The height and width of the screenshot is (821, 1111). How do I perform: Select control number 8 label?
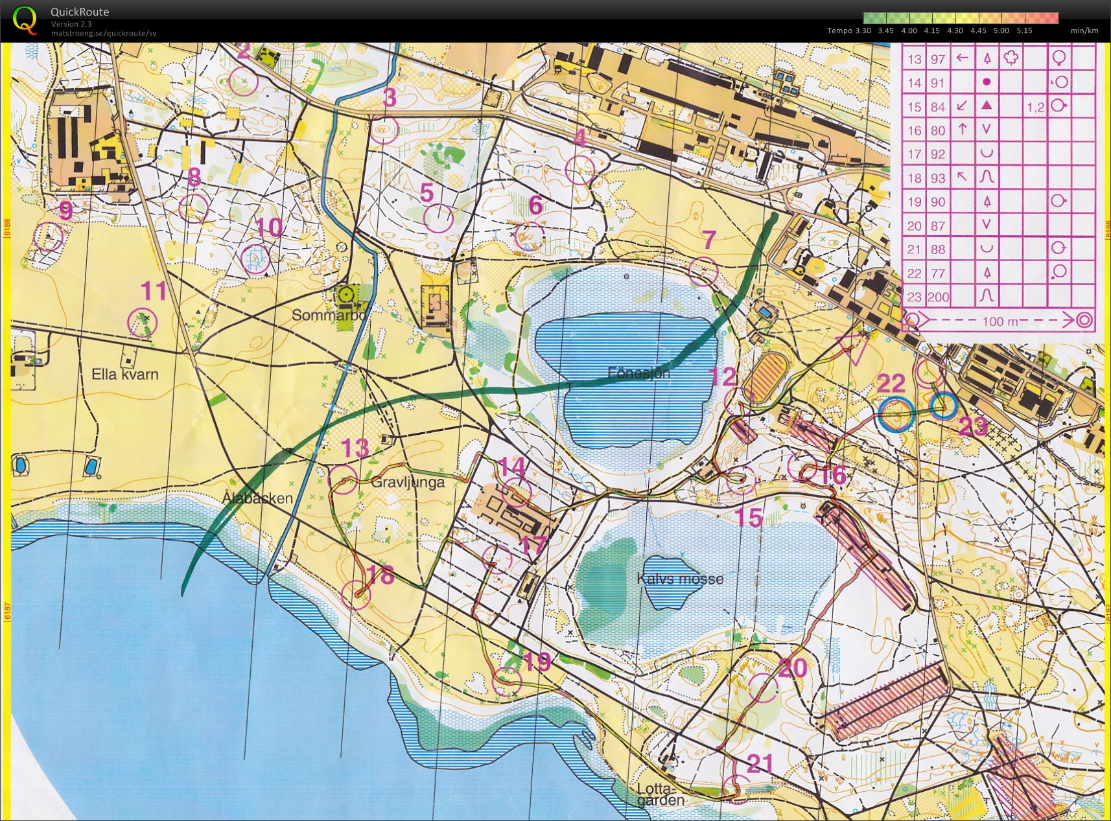pos(194,178)
